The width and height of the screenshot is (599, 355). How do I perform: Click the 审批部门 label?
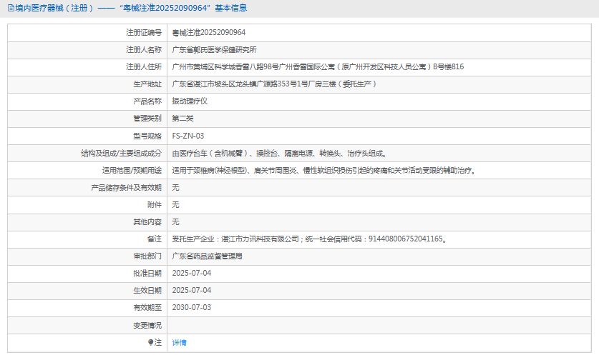[147, 256]
